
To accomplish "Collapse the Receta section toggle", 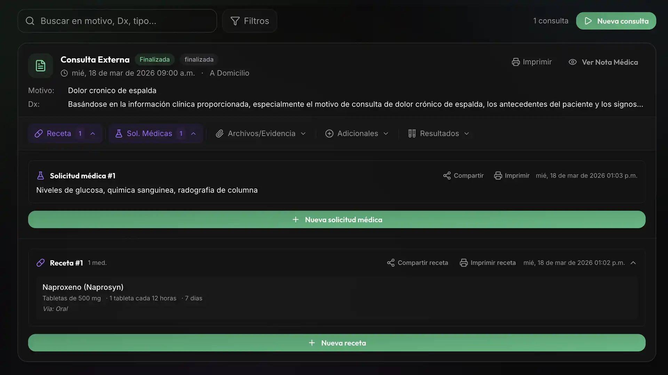I will [93, 134].
